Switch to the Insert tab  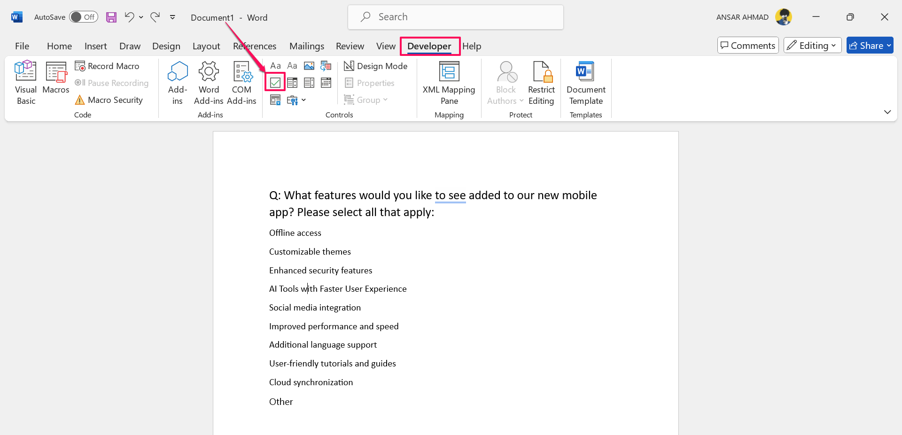[95, 46]
